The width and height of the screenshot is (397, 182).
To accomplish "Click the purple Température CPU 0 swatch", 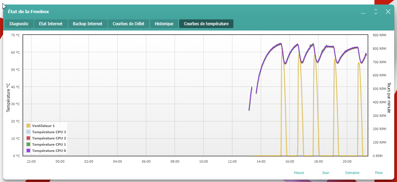I will pyautogui.click(x=28, y=151).
